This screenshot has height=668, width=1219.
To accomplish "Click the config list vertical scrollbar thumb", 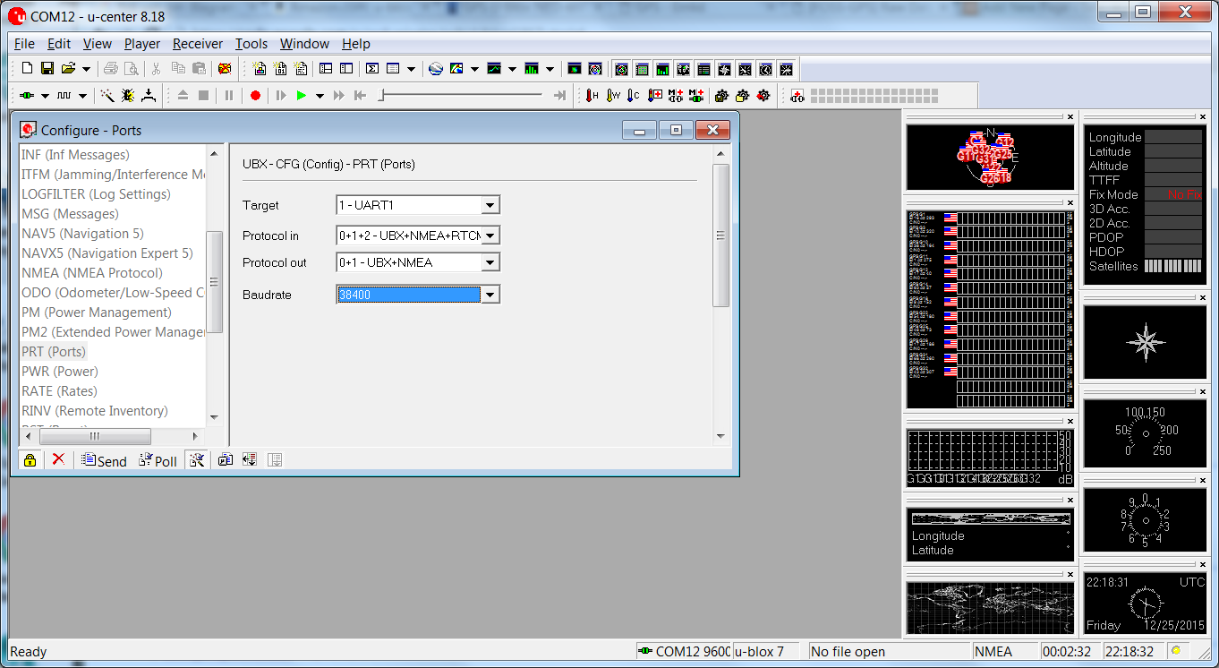I will (214, 282).
